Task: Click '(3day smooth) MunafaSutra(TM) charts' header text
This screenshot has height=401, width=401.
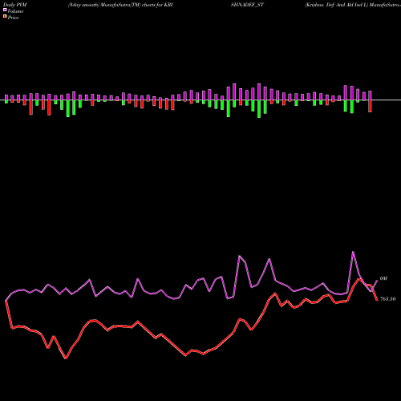Action: pyautogui.click(x=112, y=5)
